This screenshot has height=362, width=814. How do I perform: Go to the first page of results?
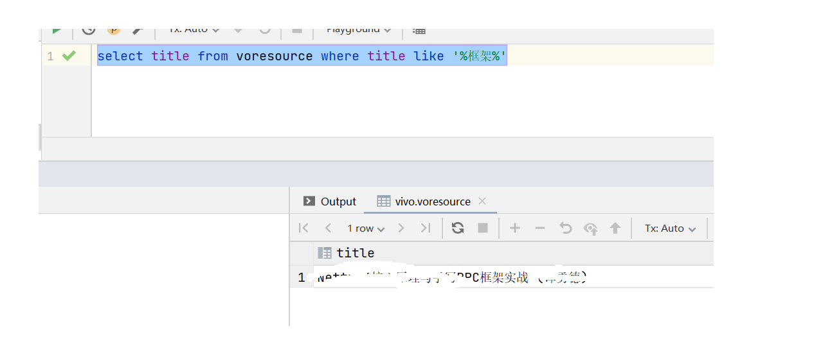304,228
